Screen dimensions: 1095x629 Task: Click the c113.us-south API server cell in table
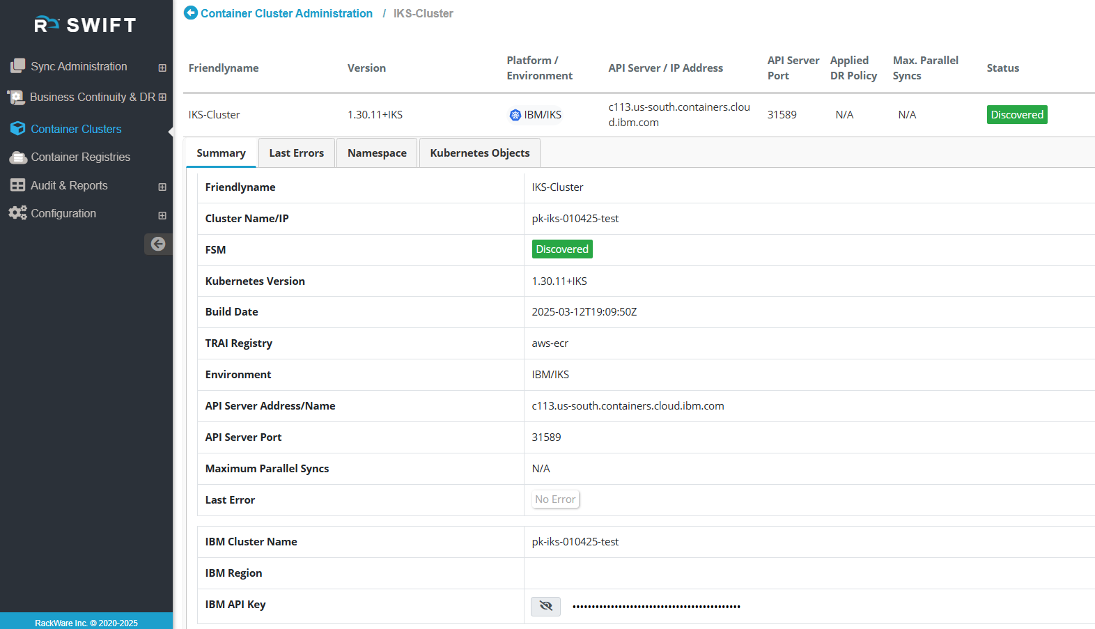pyautogui.click(x=679, y=115)
